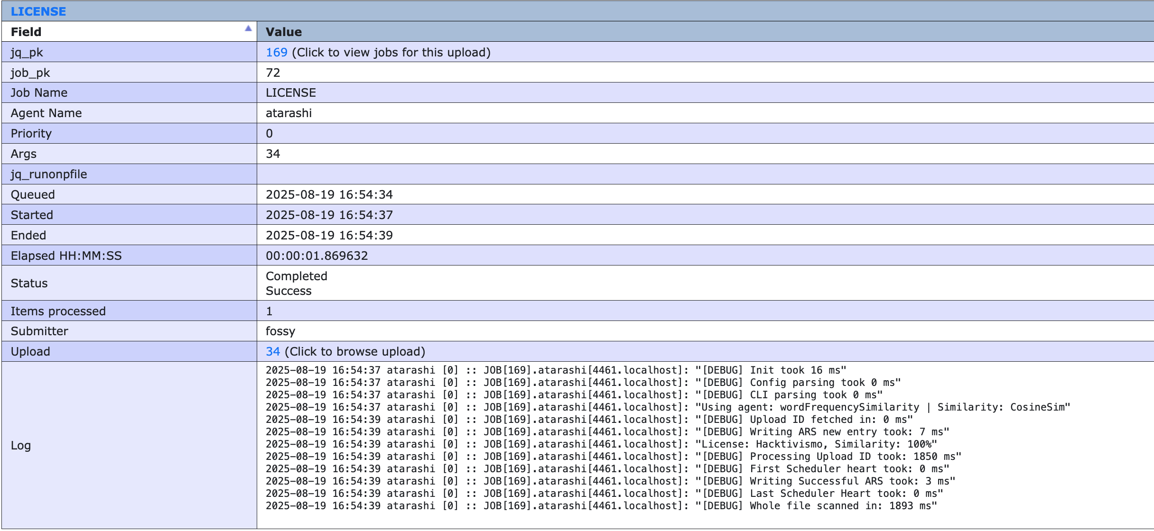Select log line Config parsing took 0 ms
Image resolution: width=1154 pixels, height=531 pixels.
(583, 382)
